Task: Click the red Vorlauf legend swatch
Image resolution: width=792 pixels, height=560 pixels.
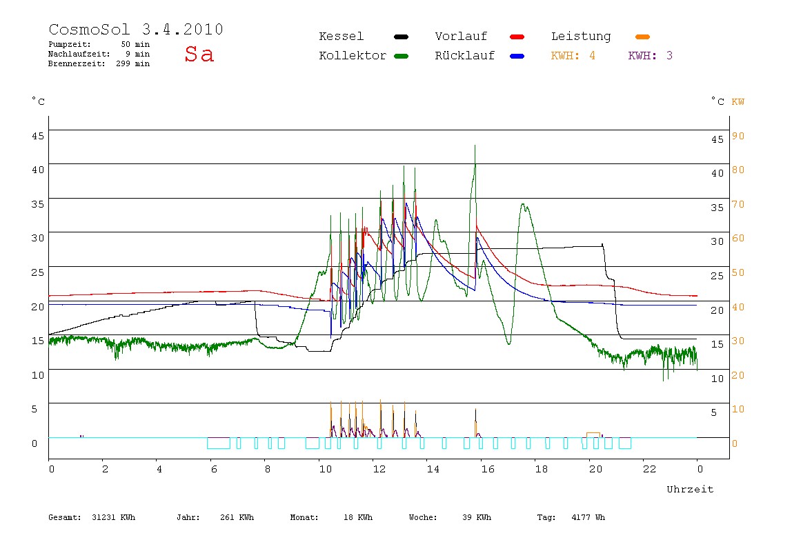Action: coord(517,37)
